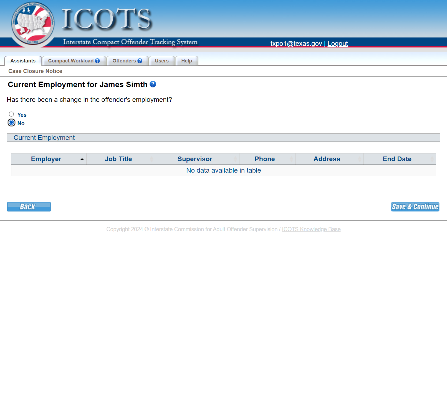Open help icon beside Offenders tab
The image size is (447, 406).
(140, 61)
